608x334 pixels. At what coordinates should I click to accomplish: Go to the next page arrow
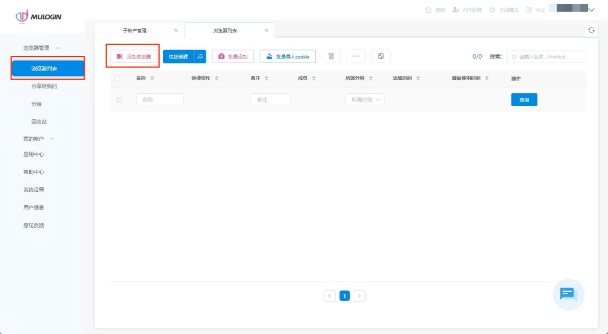click(x=359, y=296)
